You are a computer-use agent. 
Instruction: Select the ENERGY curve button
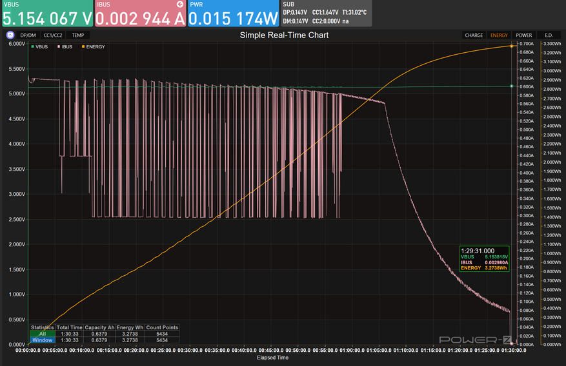[x=499, y=35]
